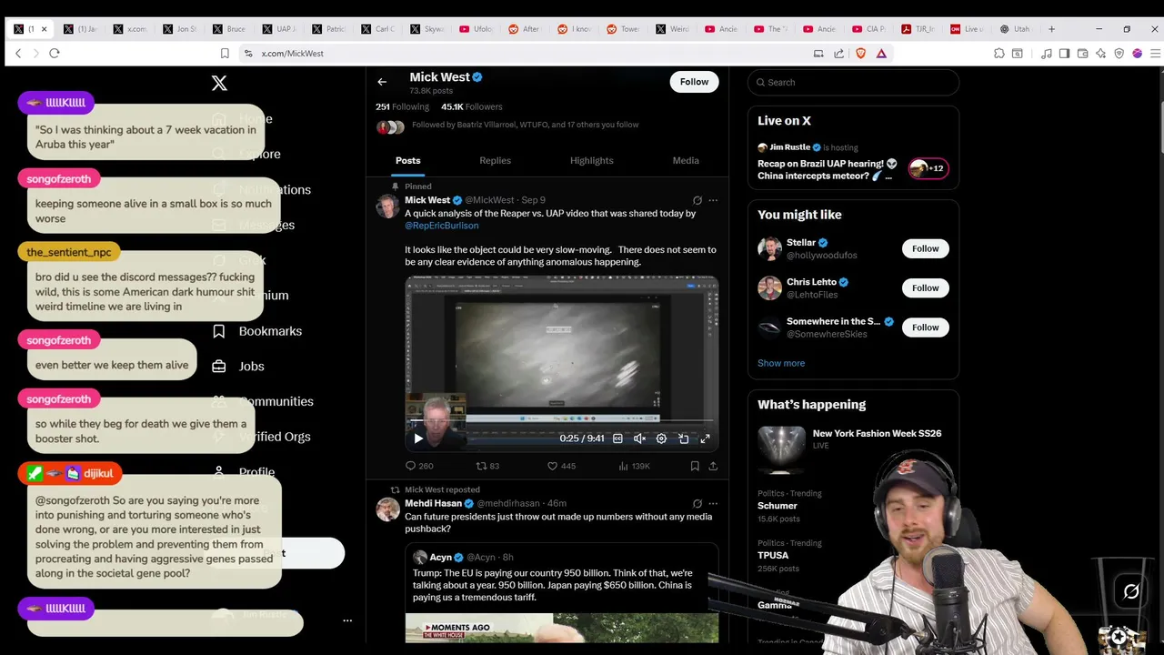Follow Mick West from the profile header
Screen dimensions: 1164x655
[x=694, y=82]
